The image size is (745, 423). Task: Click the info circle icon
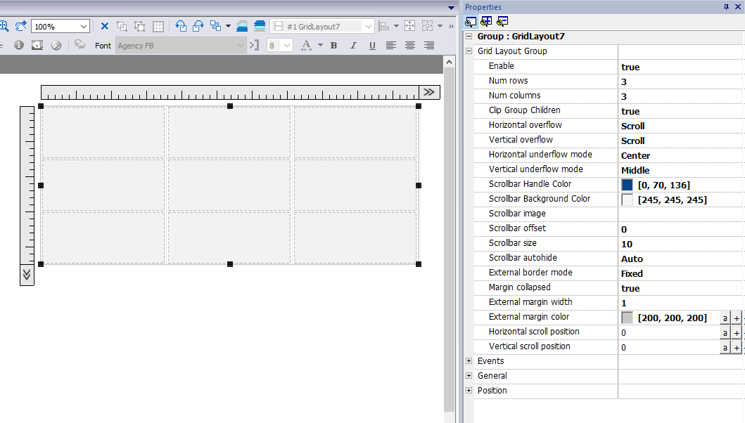(x=19, y=45)
